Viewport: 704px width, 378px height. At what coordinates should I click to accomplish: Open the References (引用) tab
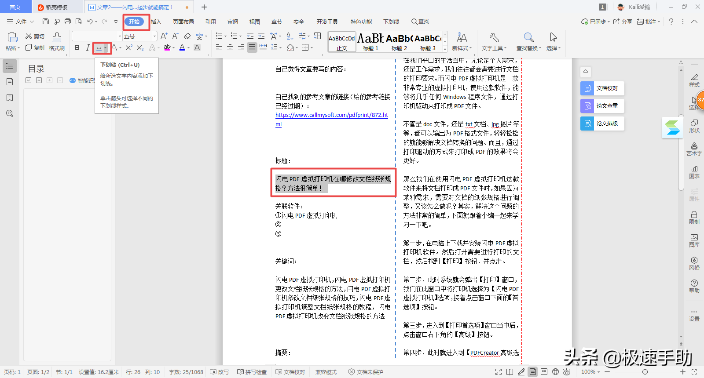pos(210,22)
